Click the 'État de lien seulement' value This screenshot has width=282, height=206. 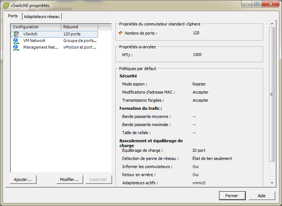click(212, 158)
